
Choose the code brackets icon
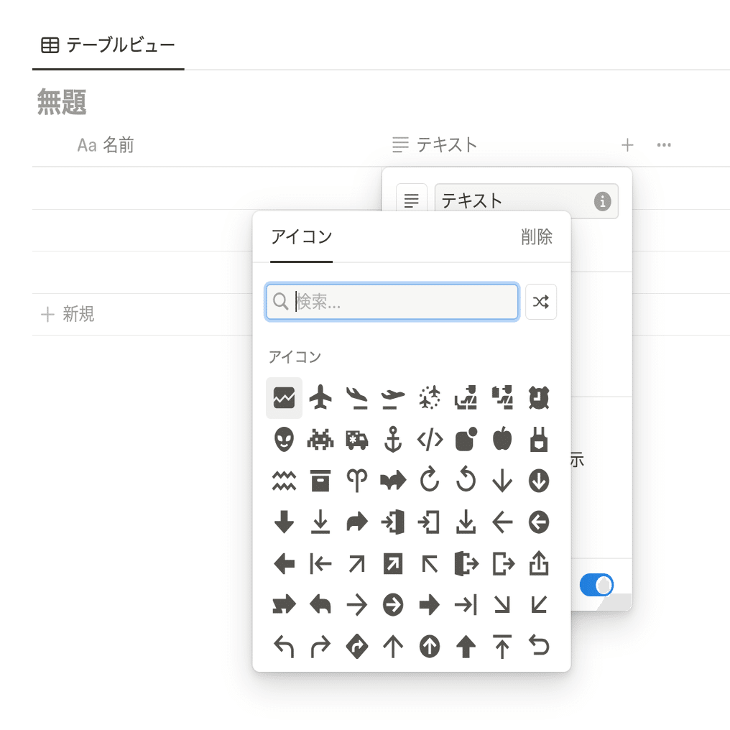(x=430, y=440)
